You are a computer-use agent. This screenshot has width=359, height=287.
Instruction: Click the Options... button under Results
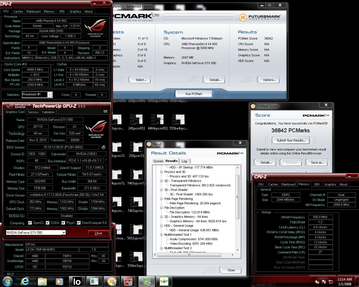tap(270, 80)
